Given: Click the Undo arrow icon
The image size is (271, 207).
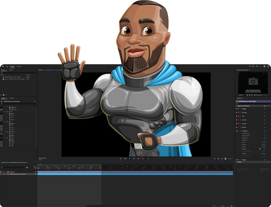Looking at the screenshot, I should [257, 66].
